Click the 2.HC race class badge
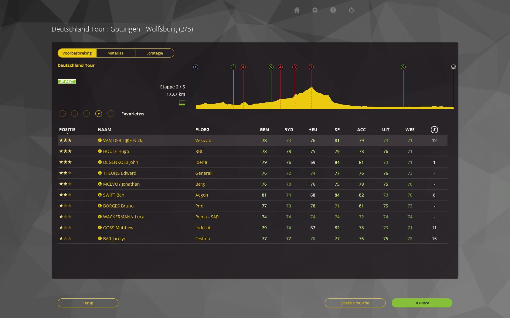Image resolution: width=510 pixels, height=318 pixels. pos(67,81)
